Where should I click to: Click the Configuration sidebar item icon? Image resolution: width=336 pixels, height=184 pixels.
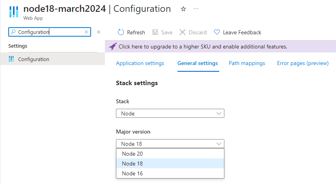(x=11, y=59)
